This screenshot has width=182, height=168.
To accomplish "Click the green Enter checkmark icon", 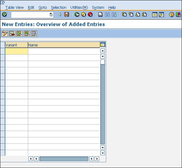I will coord(5,15).
